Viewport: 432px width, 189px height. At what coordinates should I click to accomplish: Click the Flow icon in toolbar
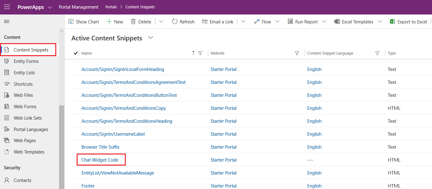(x=256, y=22)
